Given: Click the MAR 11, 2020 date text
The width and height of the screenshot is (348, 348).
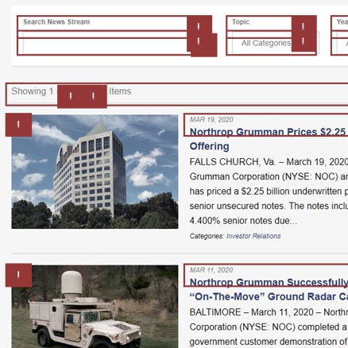Looking at the screenshot, I should [211, 270].
